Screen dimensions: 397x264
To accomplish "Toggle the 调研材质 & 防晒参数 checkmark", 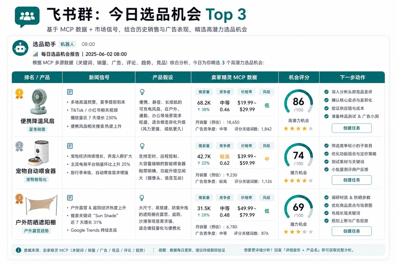I will [x=326, y=197].
